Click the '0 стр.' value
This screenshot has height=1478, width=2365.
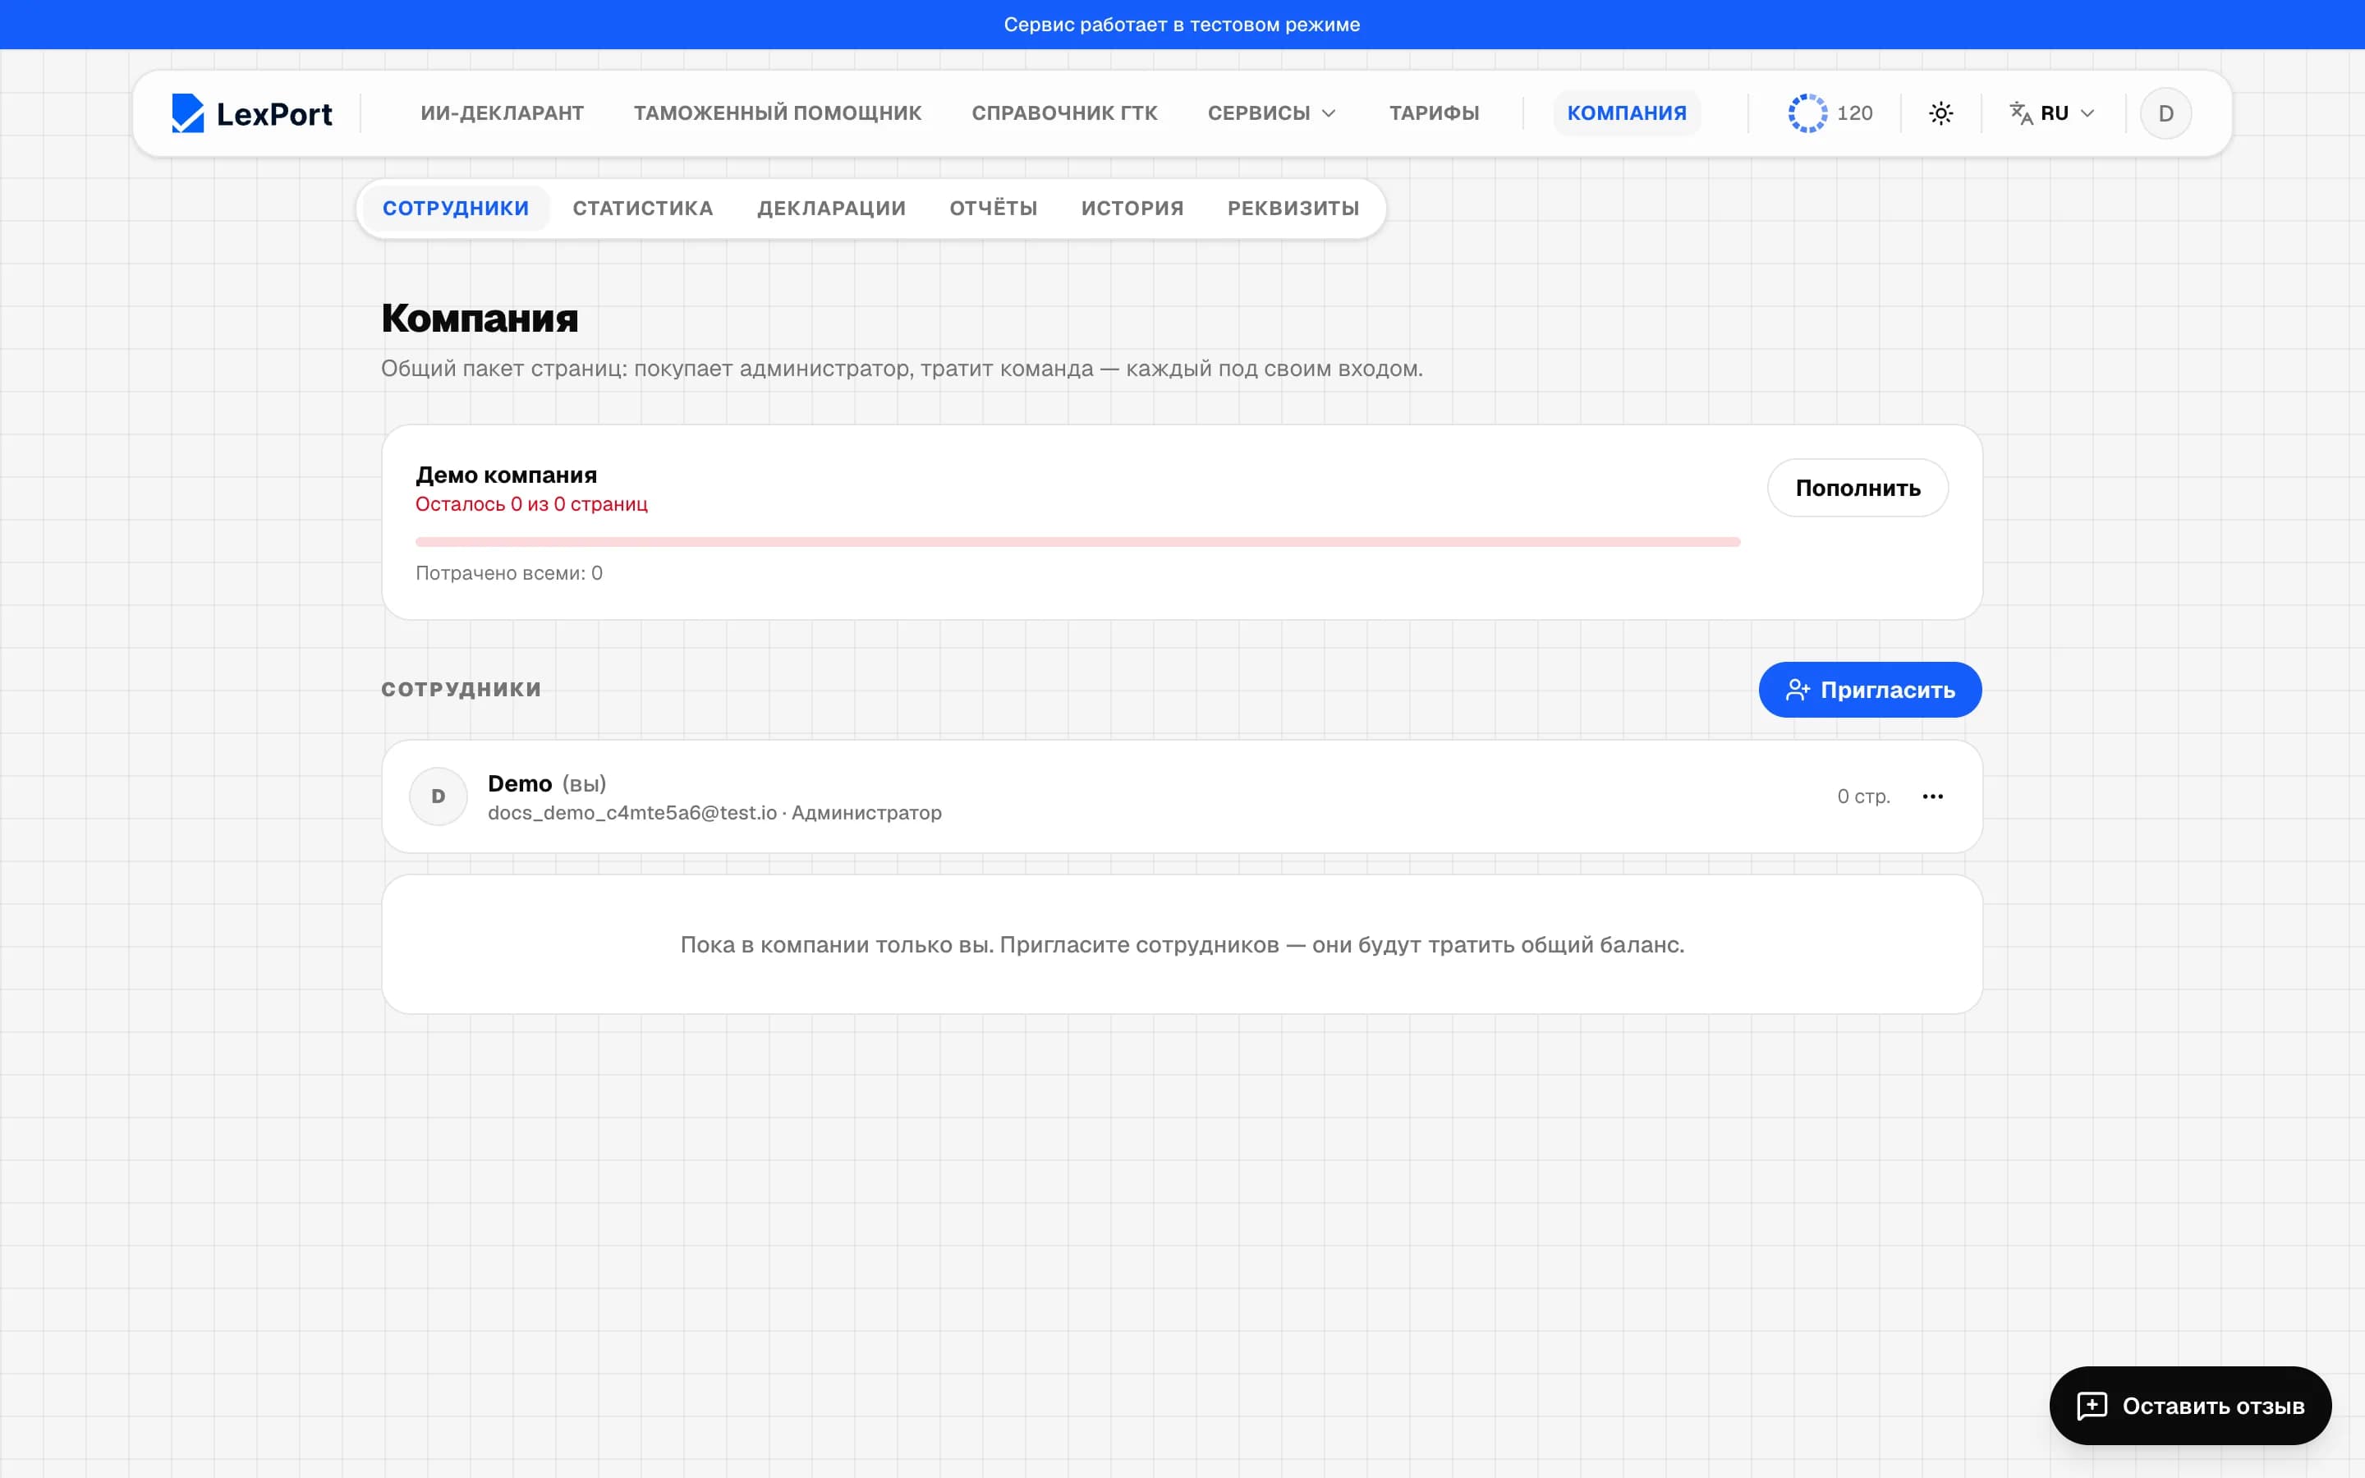click(x=1863, y=796)
